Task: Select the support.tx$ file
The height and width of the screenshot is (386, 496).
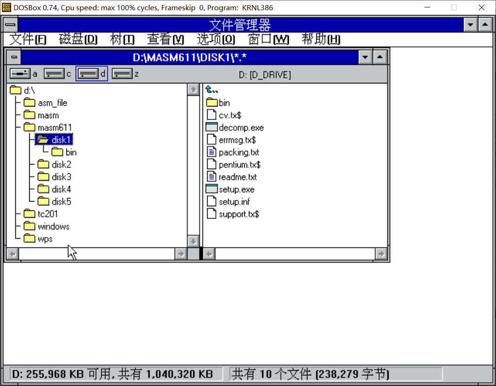Action: tap(233, 214)
